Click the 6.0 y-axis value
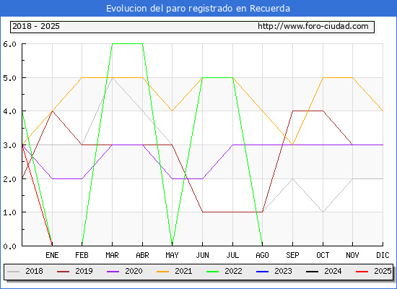Screen dimensions: 397x289 [x=9, y=44]
